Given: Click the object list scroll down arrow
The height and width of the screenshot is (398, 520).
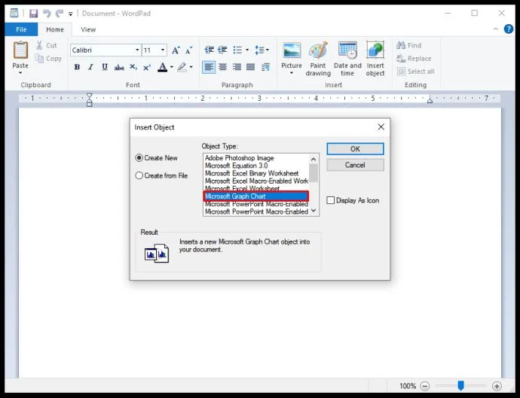Looking at the screenshot, I should click(314, 211).
